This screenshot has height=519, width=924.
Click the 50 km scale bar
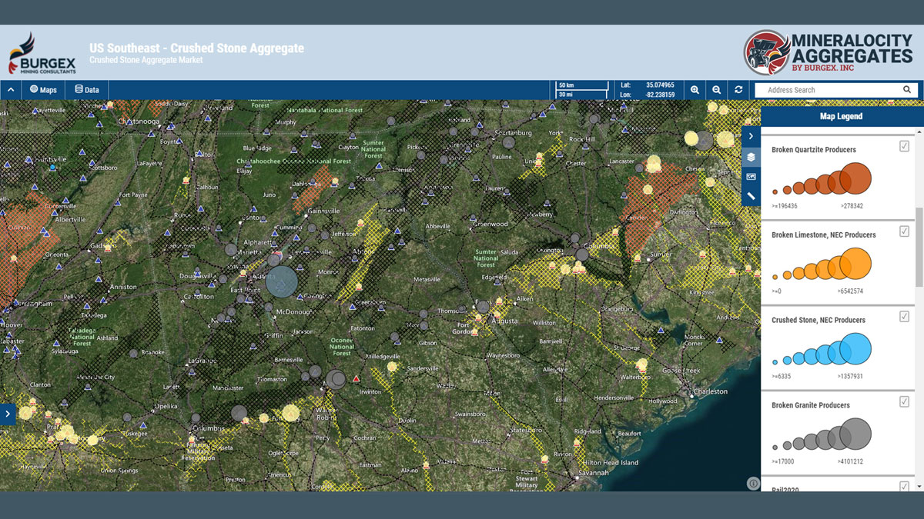point(581,85)
